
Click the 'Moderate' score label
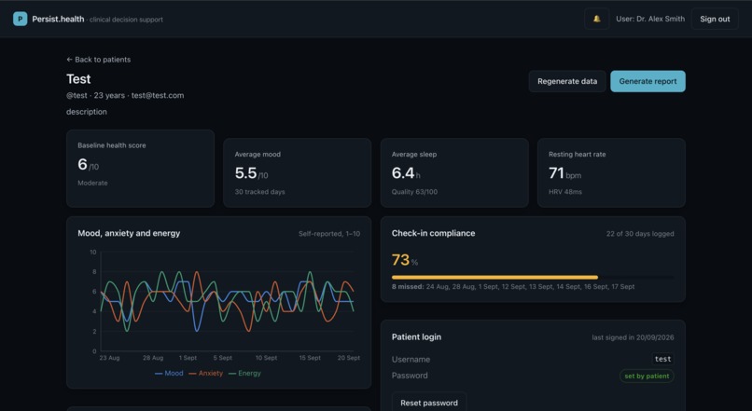pyautogui.click(x=92, y=183)
